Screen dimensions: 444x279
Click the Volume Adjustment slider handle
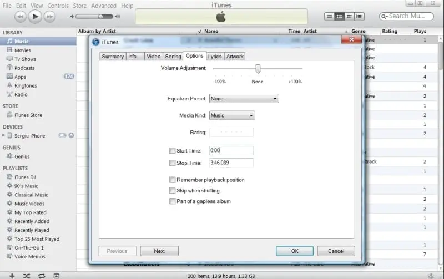258,69
